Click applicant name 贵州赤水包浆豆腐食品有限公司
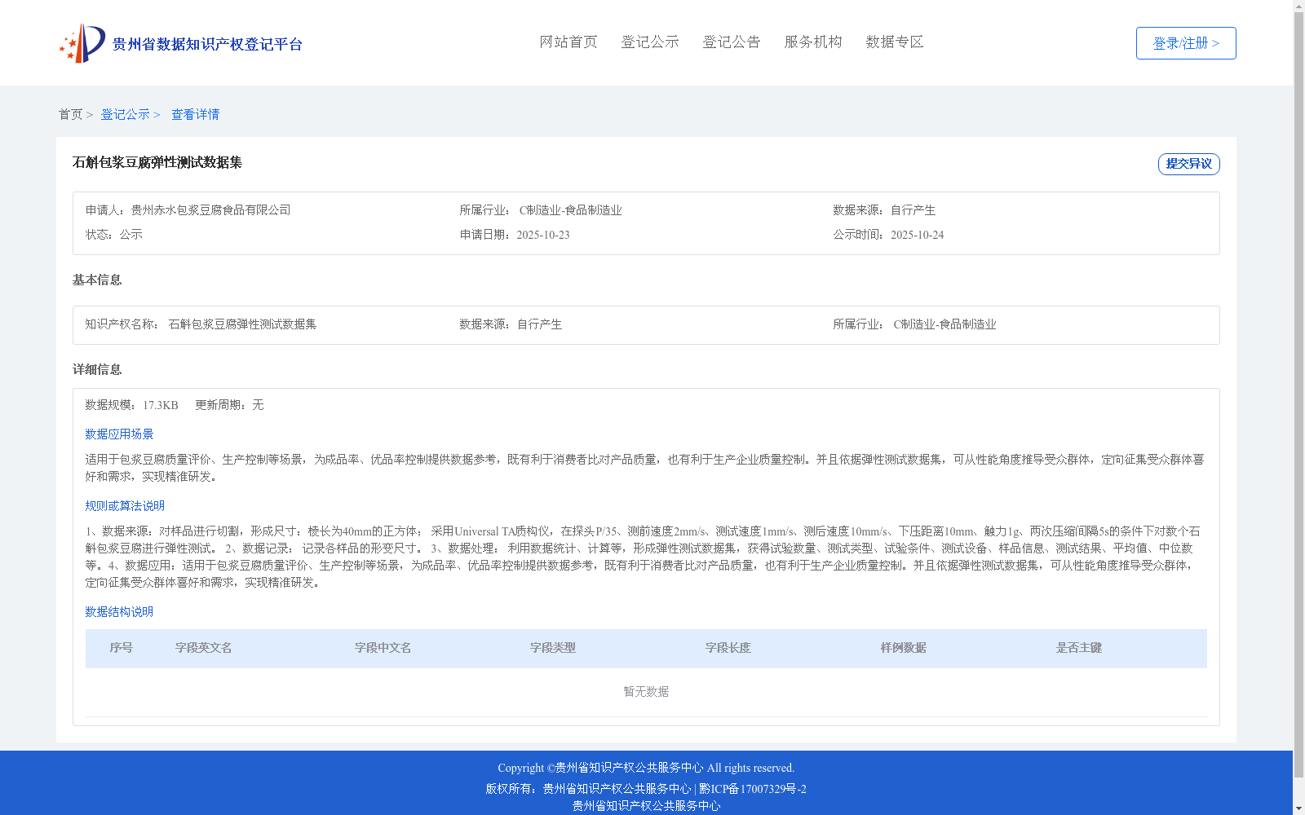This screenshot has width=1305, height=815. 210,210
